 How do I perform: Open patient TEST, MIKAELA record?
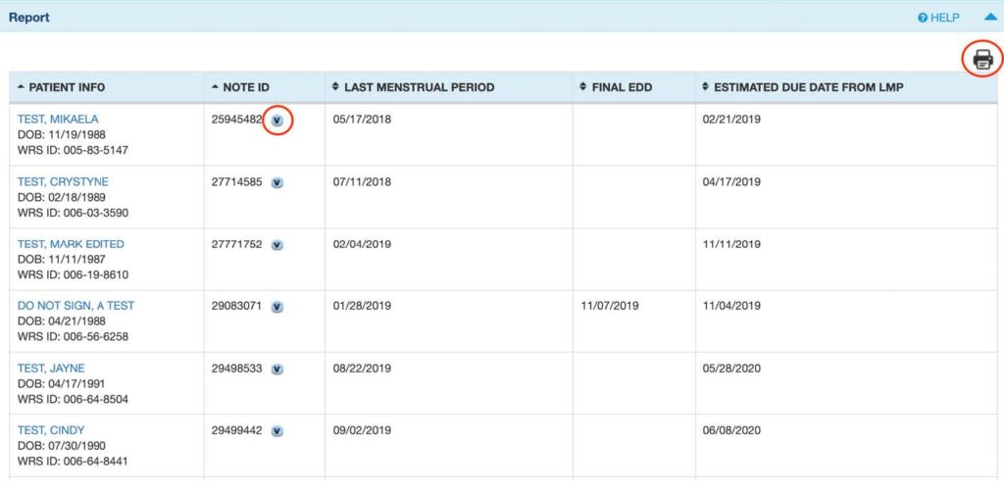[58, 120]
